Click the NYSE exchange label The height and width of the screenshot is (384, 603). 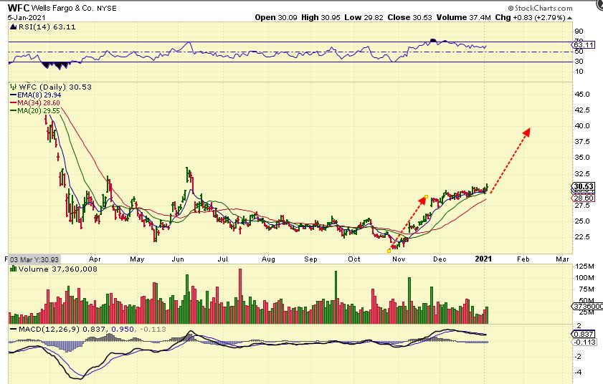pyautogui.click(x=107, y=8)
